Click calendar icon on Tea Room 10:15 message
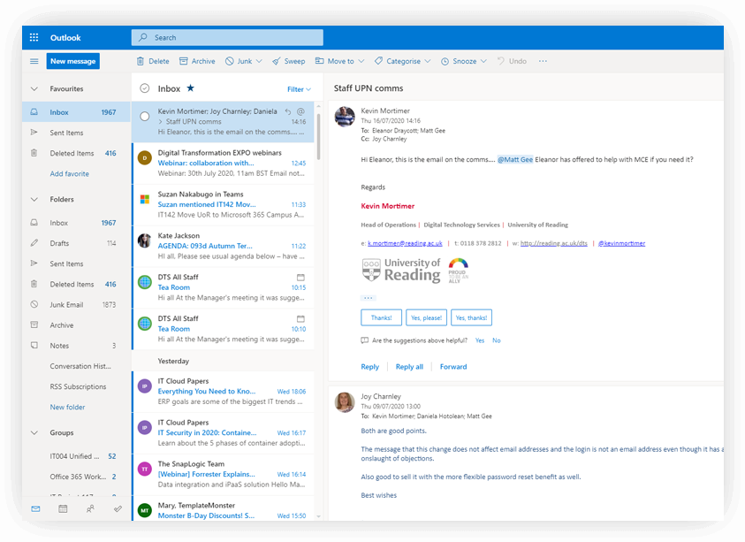The width and height of the screenshot is (745, 542). (x=300, y=277)
